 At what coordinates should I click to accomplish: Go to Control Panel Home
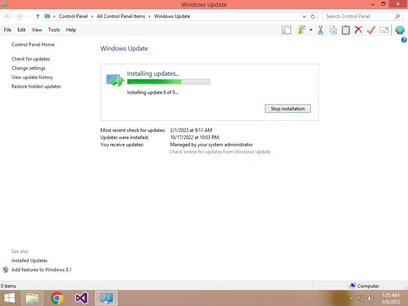pos(33,45)
